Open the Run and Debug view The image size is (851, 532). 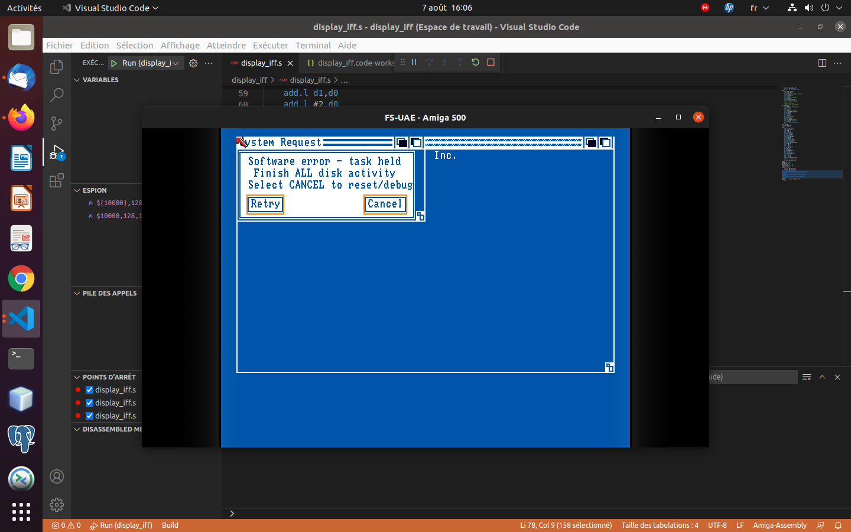tap(57, 152)
